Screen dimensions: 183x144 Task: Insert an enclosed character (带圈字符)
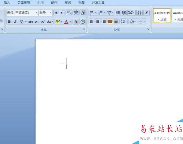(83, 22)
